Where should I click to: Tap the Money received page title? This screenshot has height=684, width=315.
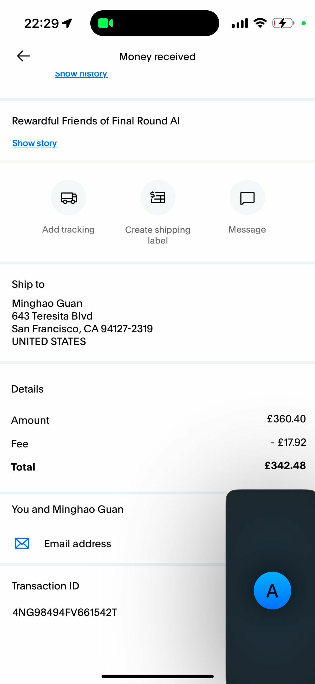coord(157,57)
